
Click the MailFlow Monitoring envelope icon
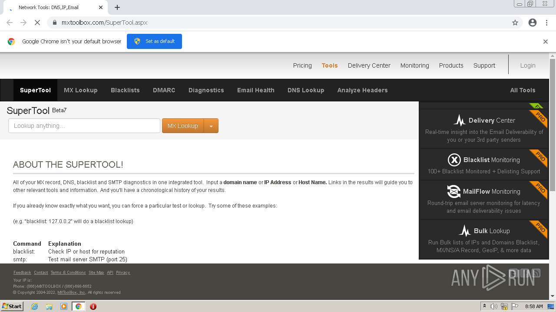click(454, 191)
